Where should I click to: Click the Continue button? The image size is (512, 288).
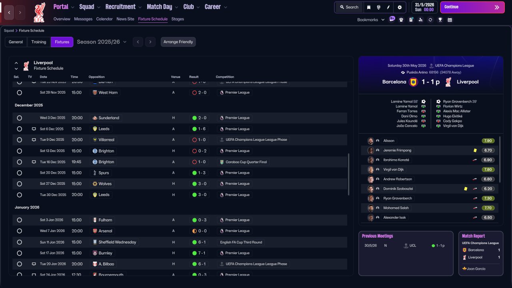point(472,7)
